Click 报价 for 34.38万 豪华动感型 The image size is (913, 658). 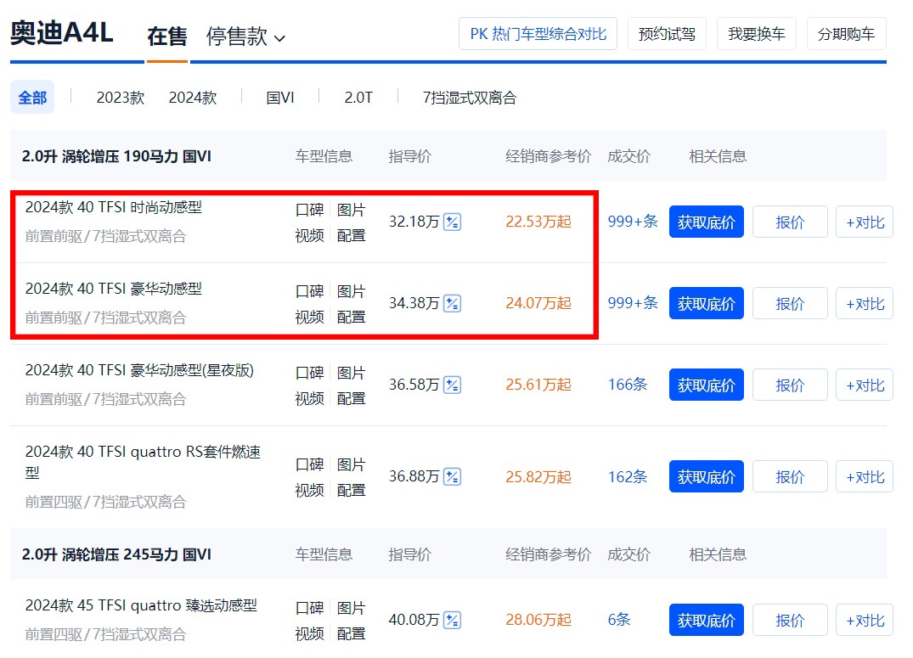(x=790, y=303)
